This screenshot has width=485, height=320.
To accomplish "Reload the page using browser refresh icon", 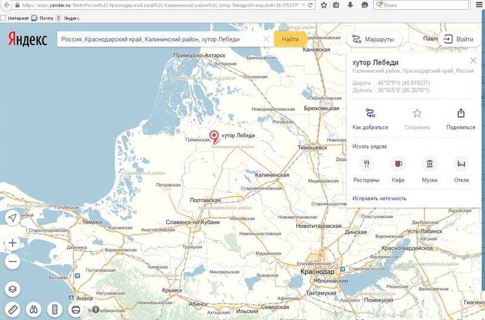I will (x=310, y=5).
